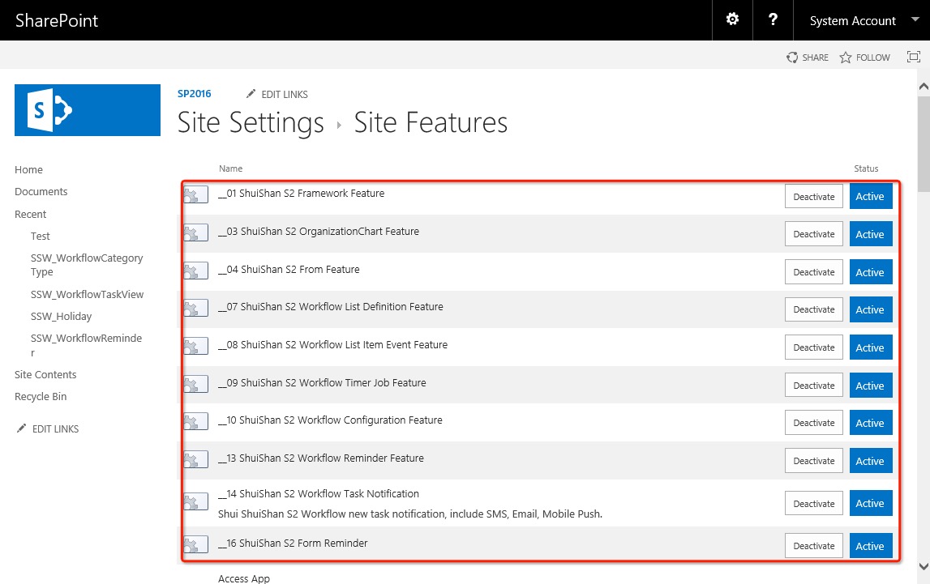Click the 01 Framework Feature icon
The image size is (930, 584).
tap(195, 194)
